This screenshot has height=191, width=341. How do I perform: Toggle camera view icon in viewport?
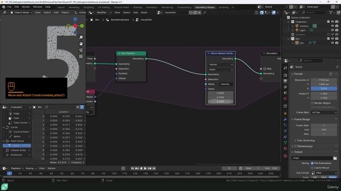81,50
